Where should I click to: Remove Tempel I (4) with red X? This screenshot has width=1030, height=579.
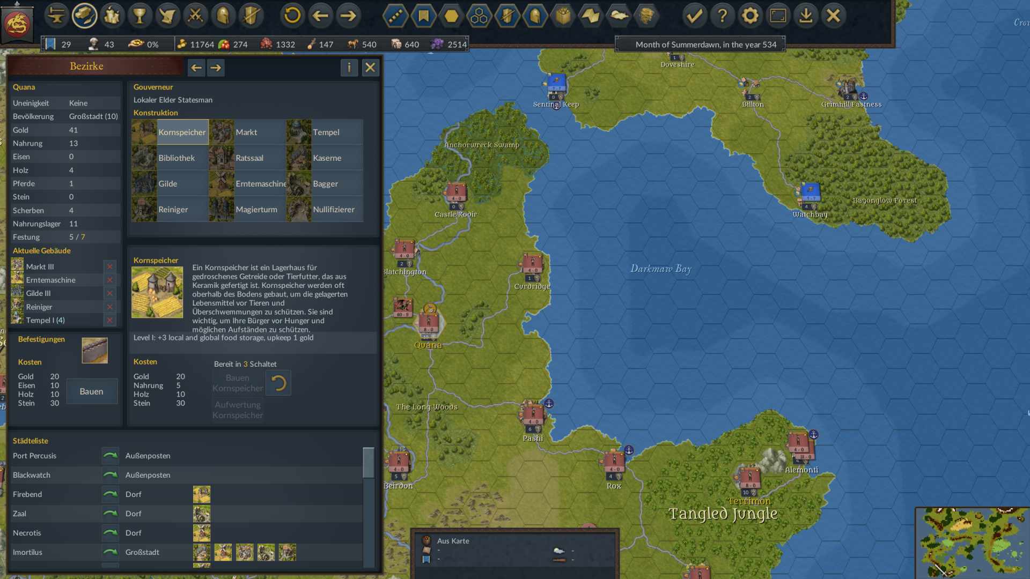(109, 320)
